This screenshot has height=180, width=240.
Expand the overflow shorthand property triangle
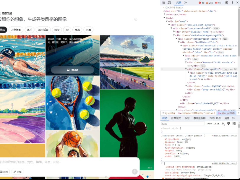tap(178, 153)
